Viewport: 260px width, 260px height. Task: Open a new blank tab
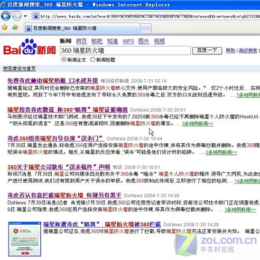pyautogui.click(x=146, y=29)
